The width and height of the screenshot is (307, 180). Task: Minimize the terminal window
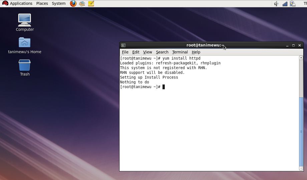point(287,45)
